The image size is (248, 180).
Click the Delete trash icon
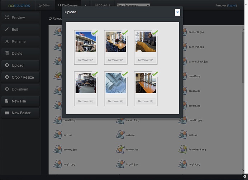pyautogui.click(x=7, y=53)
